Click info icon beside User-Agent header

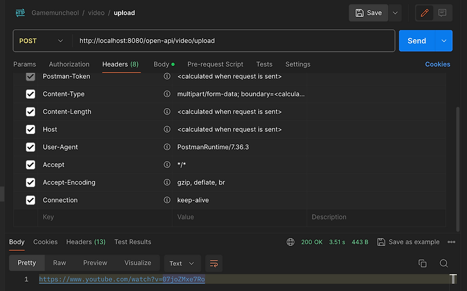(x=167, y=147)
